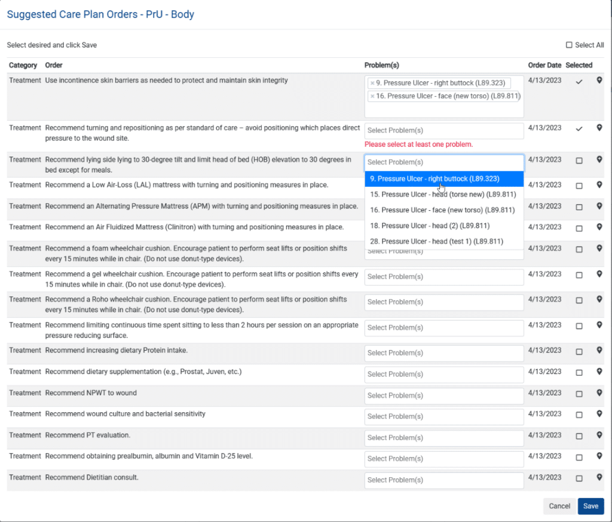Check the wound culture and bacterial sensitivity order
The width and height of the screenshot is (612, 522).
[x=579, y=415]
